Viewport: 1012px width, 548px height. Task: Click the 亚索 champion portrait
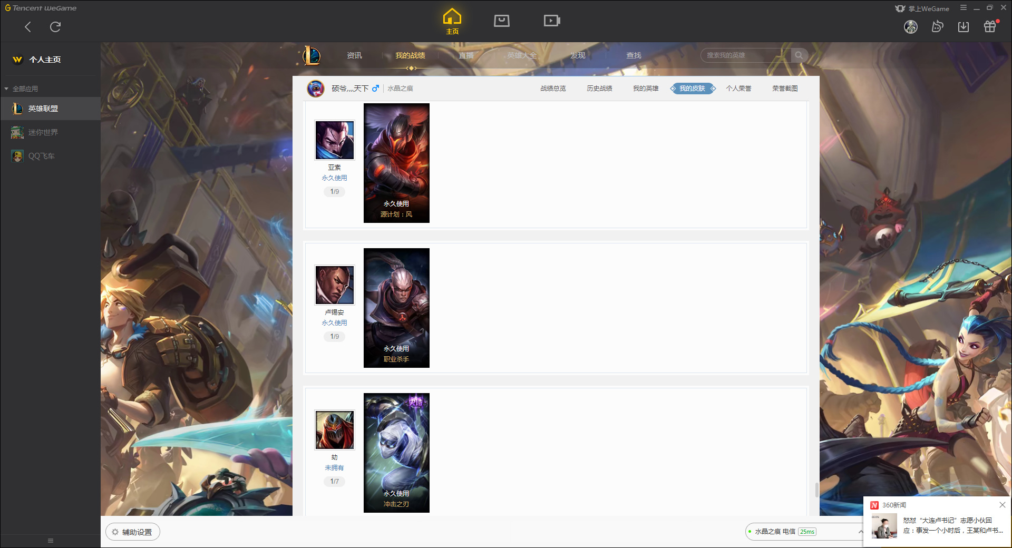pyautogui.click(x=335, y=140)
